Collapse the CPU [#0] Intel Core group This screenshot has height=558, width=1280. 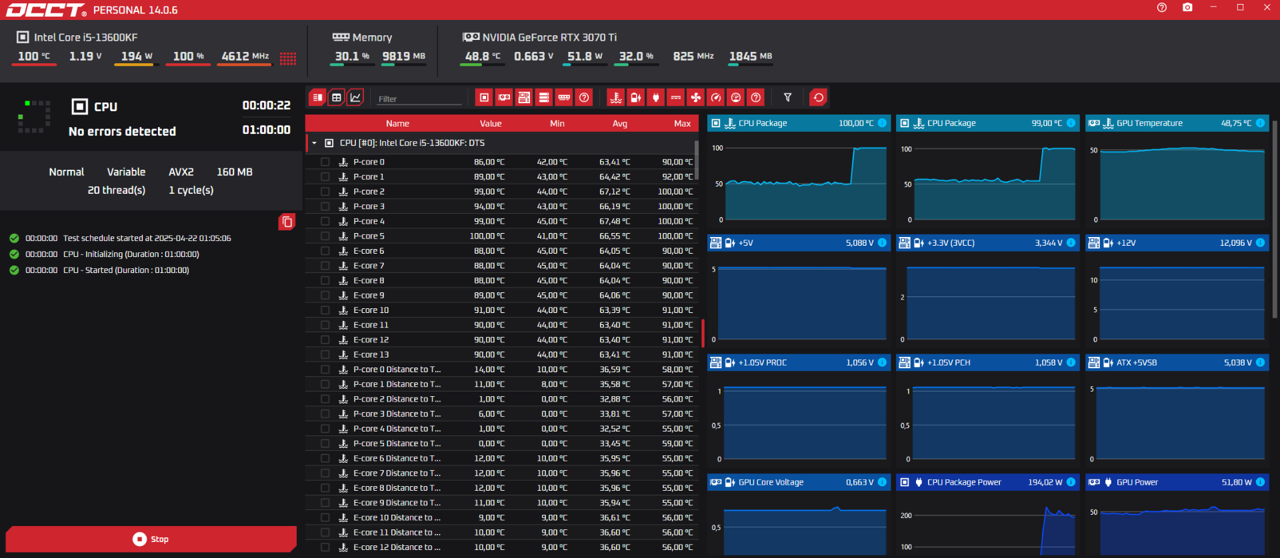pos(314,143)
